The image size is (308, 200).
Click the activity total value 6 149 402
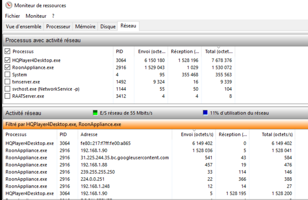(282, 143)
